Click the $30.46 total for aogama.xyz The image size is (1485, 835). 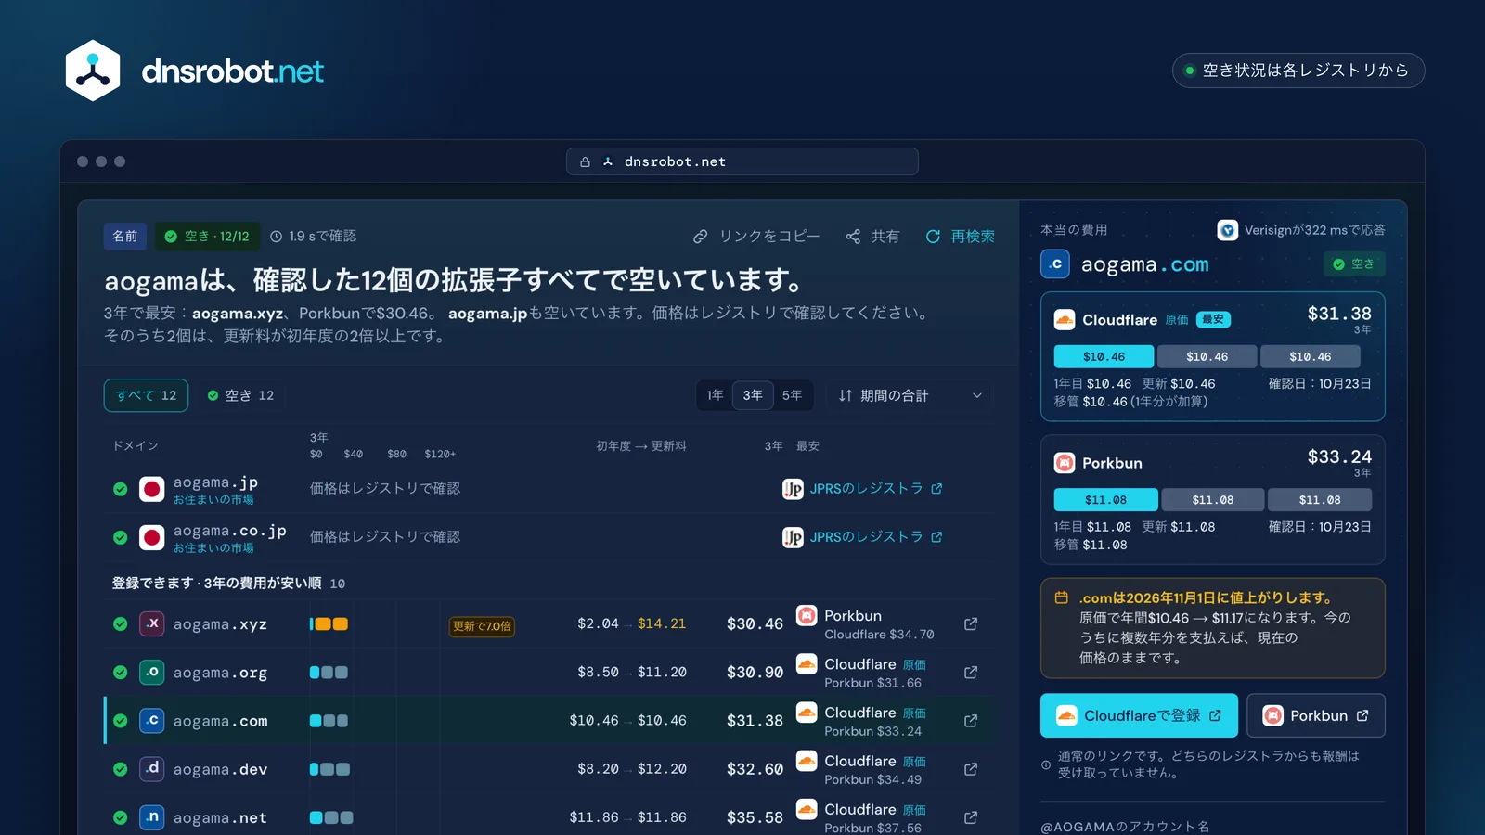(x=755, y=624)
